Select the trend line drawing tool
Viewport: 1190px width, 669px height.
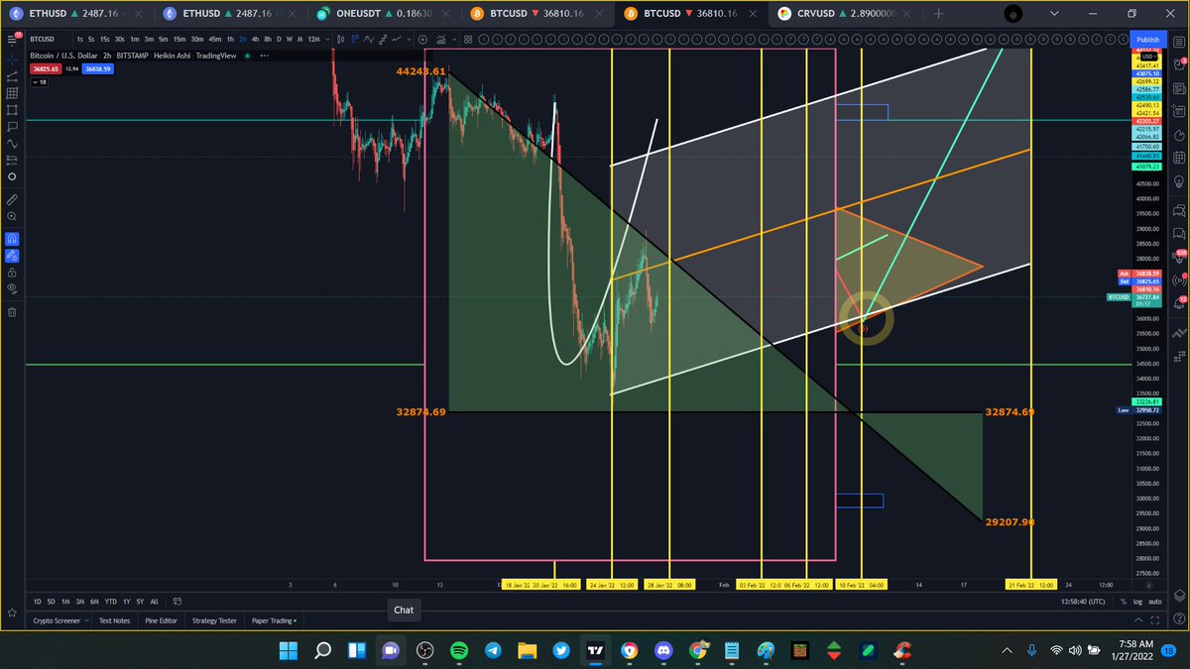tap(12, 76)
